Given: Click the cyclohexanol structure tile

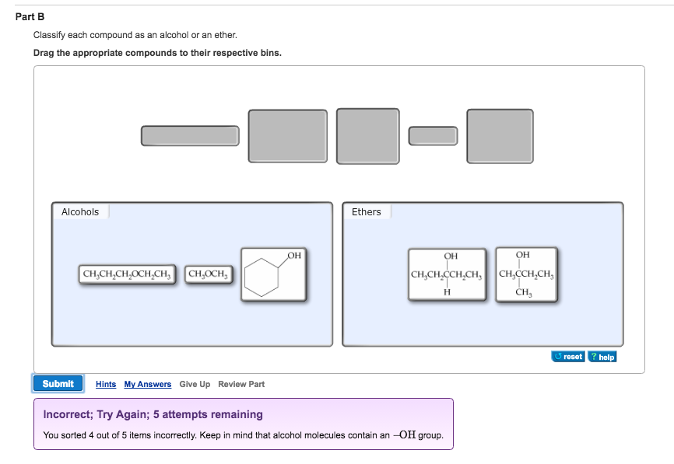Looking at the screenshot, I should (x=273, y=274).
